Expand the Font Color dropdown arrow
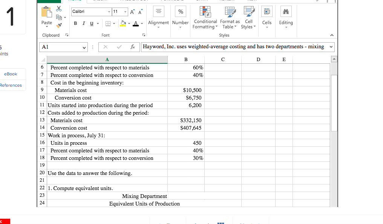Image resolution: width=383 pixels, height=224 pixels. [x=142, y=24]
